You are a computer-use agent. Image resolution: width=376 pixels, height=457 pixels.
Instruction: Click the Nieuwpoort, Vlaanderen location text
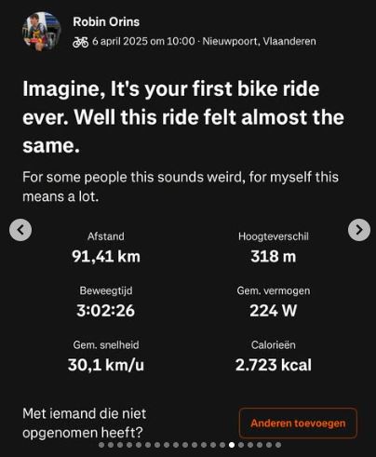click(259, 41)
